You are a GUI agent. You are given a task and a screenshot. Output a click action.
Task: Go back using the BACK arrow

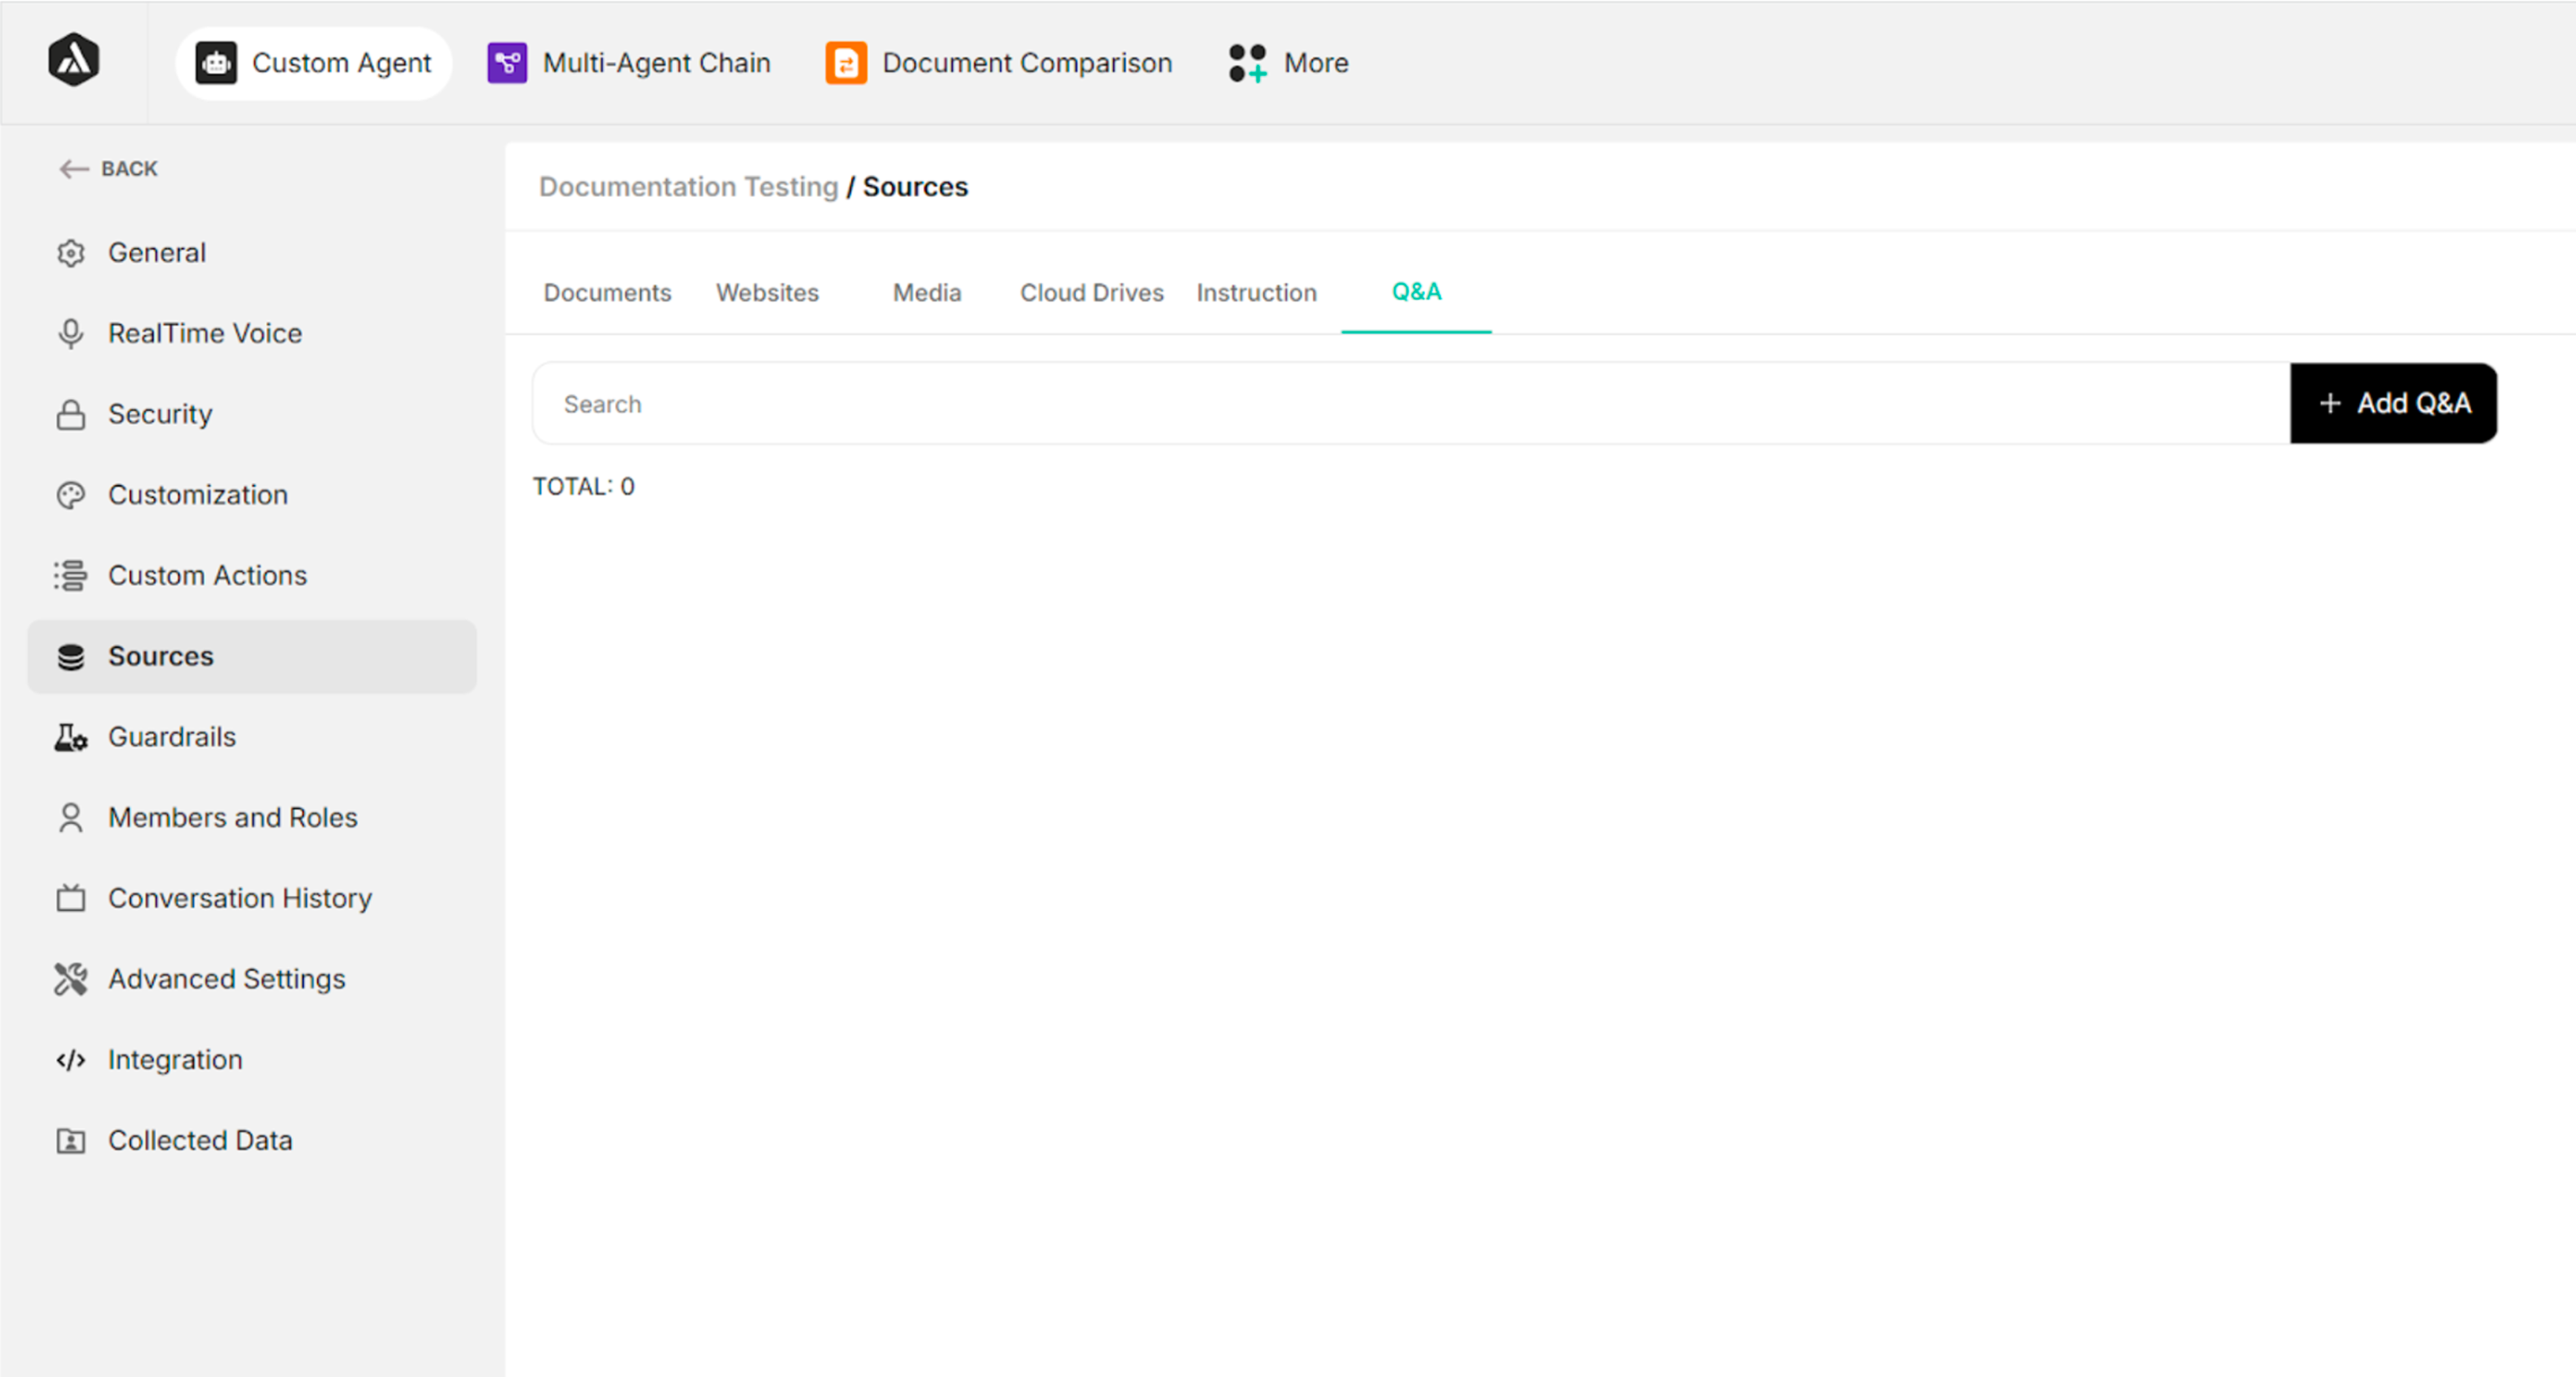point(108,169)
